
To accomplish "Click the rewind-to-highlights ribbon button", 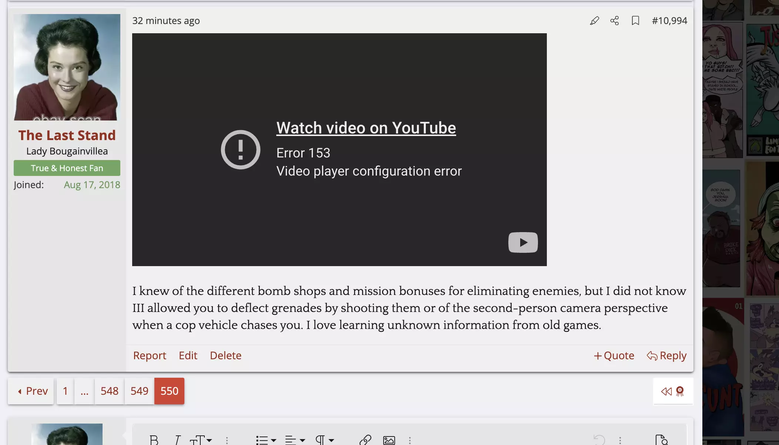I will (673, 391).
